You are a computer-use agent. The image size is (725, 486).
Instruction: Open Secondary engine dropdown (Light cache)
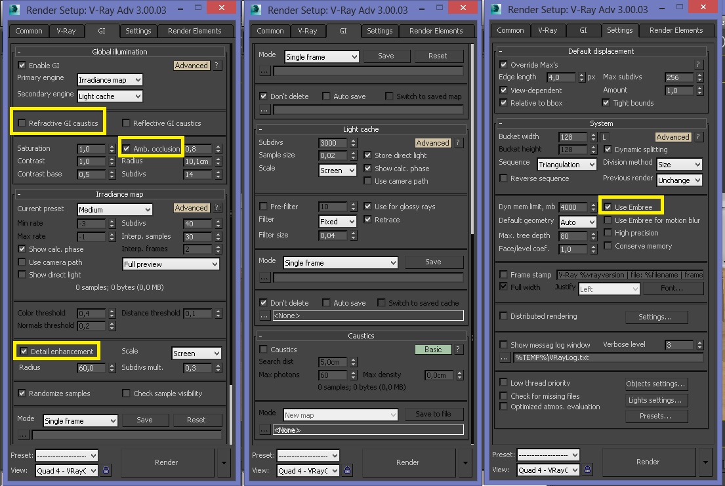click(x=110, y=96)
